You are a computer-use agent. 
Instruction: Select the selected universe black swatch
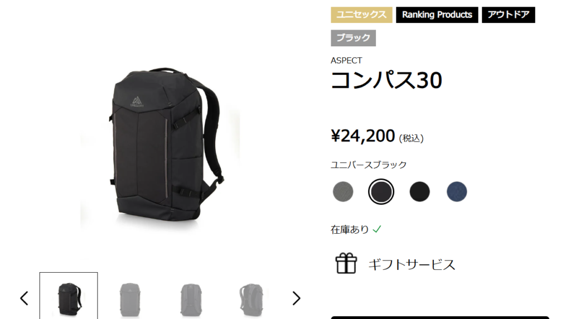pos(381,191)
